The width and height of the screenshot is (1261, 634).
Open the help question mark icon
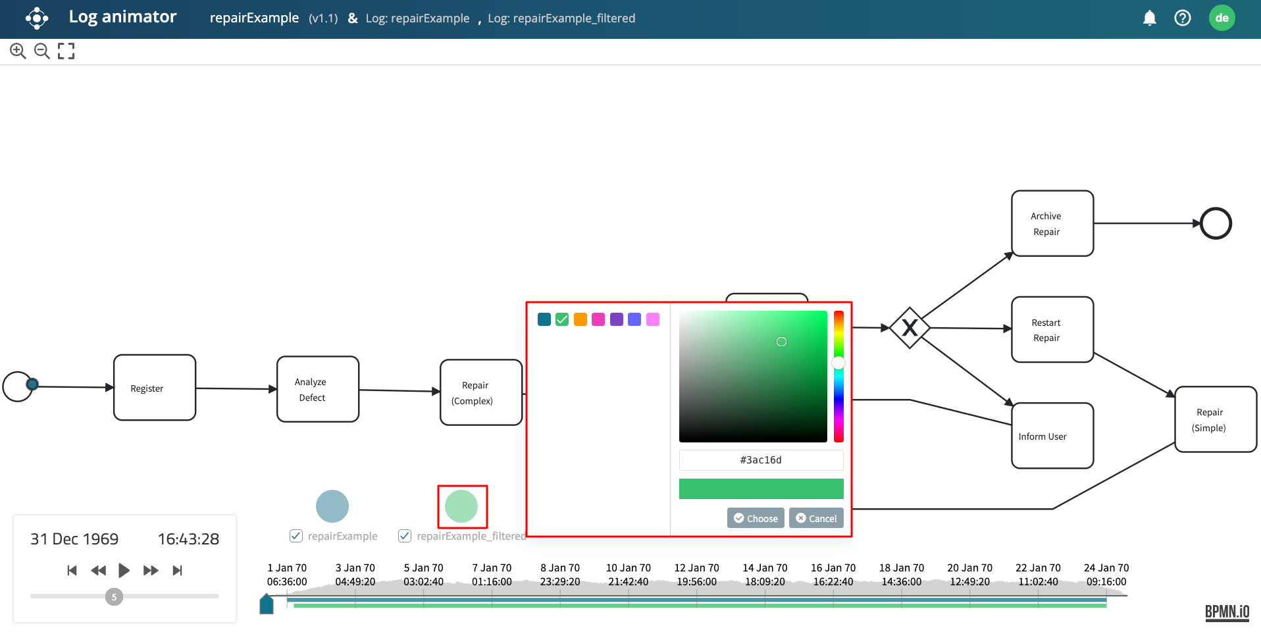coord(1182,18)
